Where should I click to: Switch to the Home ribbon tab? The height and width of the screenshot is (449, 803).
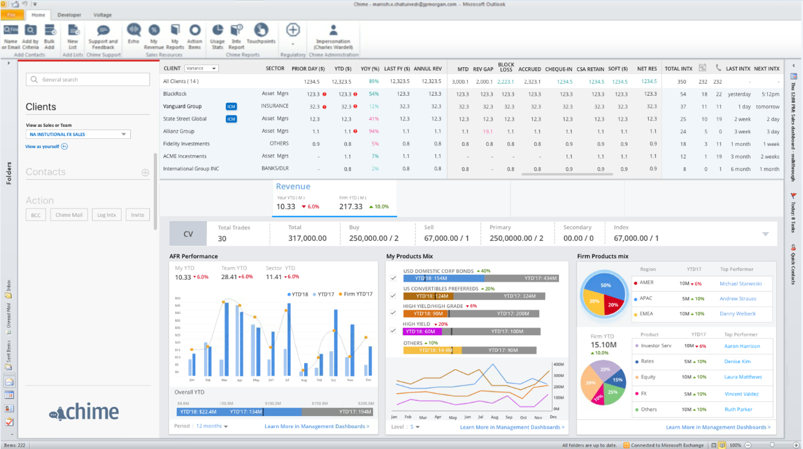click(x=38, y=15)
